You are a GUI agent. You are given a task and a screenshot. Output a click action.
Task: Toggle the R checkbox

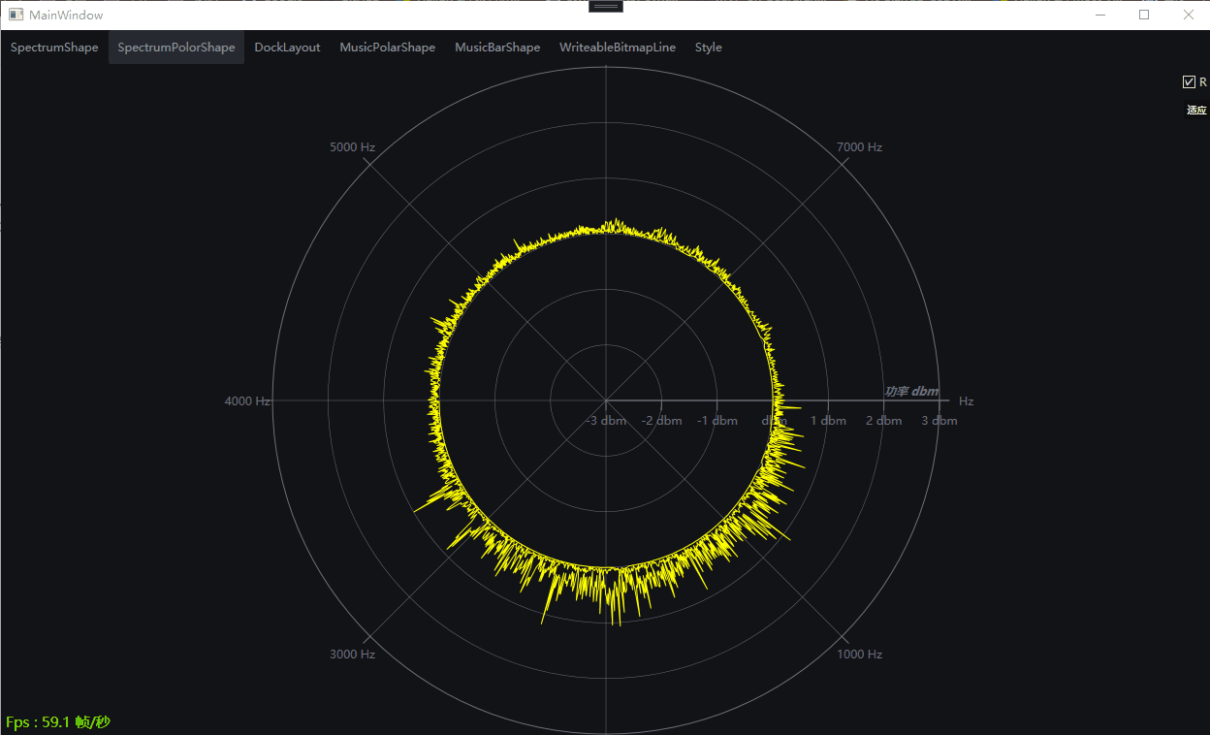(1189, 82)
